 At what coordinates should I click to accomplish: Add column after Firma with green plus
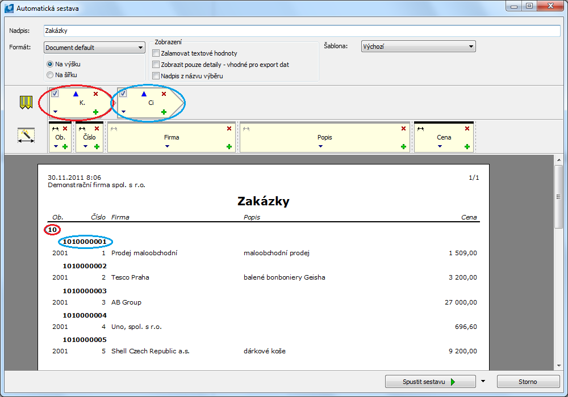[229, 146]
